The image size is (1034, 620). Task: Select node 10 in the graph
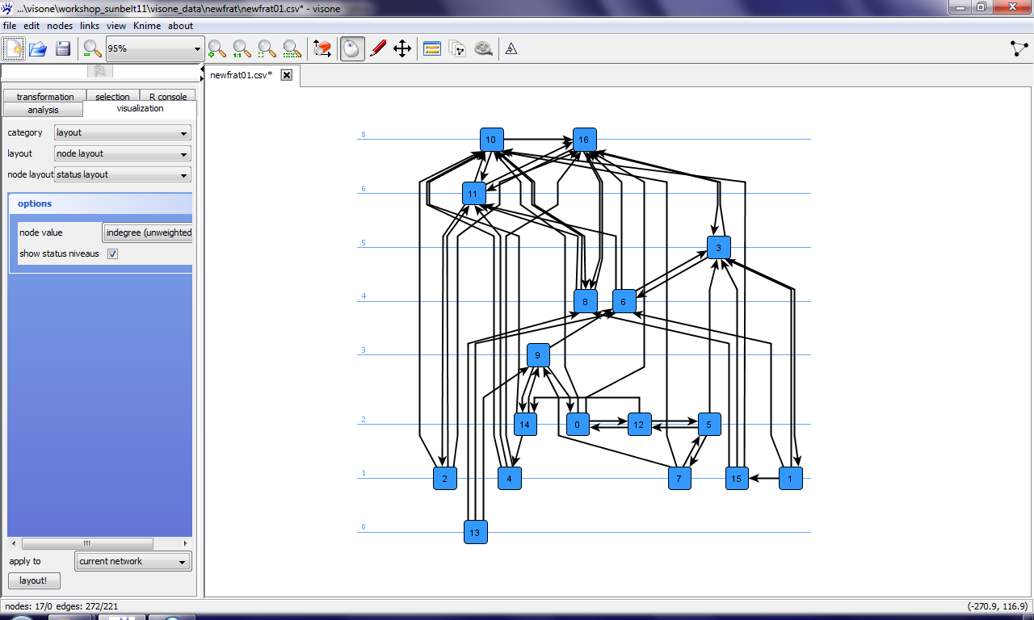click(x=492, y=140)
